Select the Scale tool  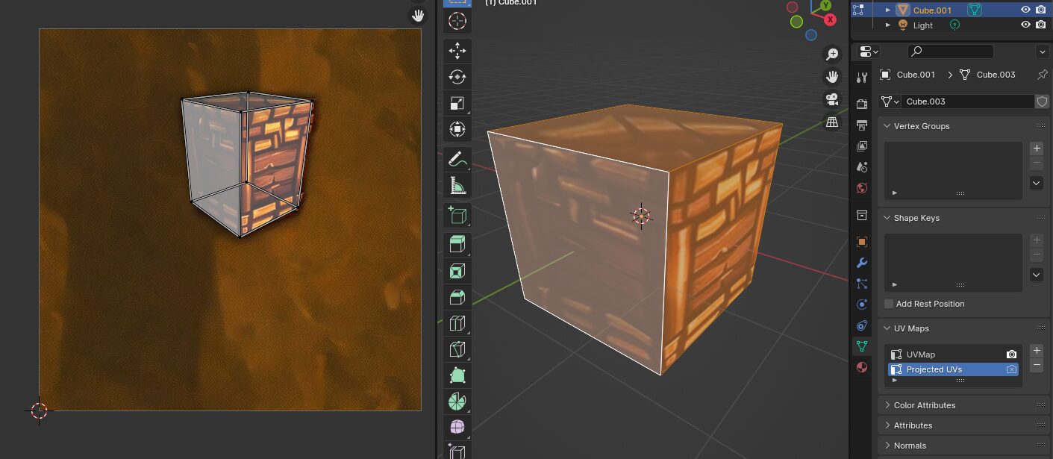(x=457, y=103)
